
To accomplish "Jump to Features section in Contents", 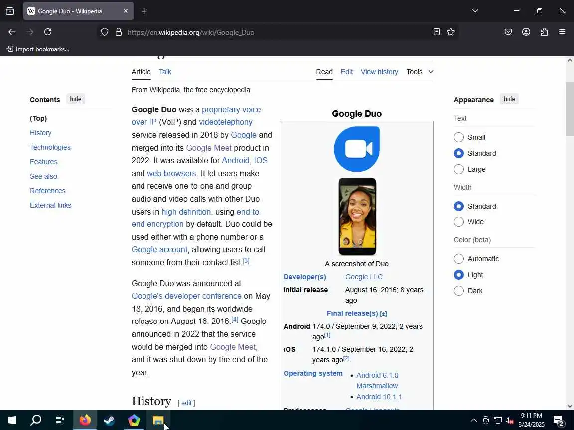I will pos(43,162).
